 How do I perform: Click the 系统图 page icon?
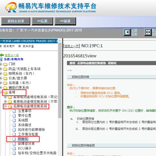[14, 120]
